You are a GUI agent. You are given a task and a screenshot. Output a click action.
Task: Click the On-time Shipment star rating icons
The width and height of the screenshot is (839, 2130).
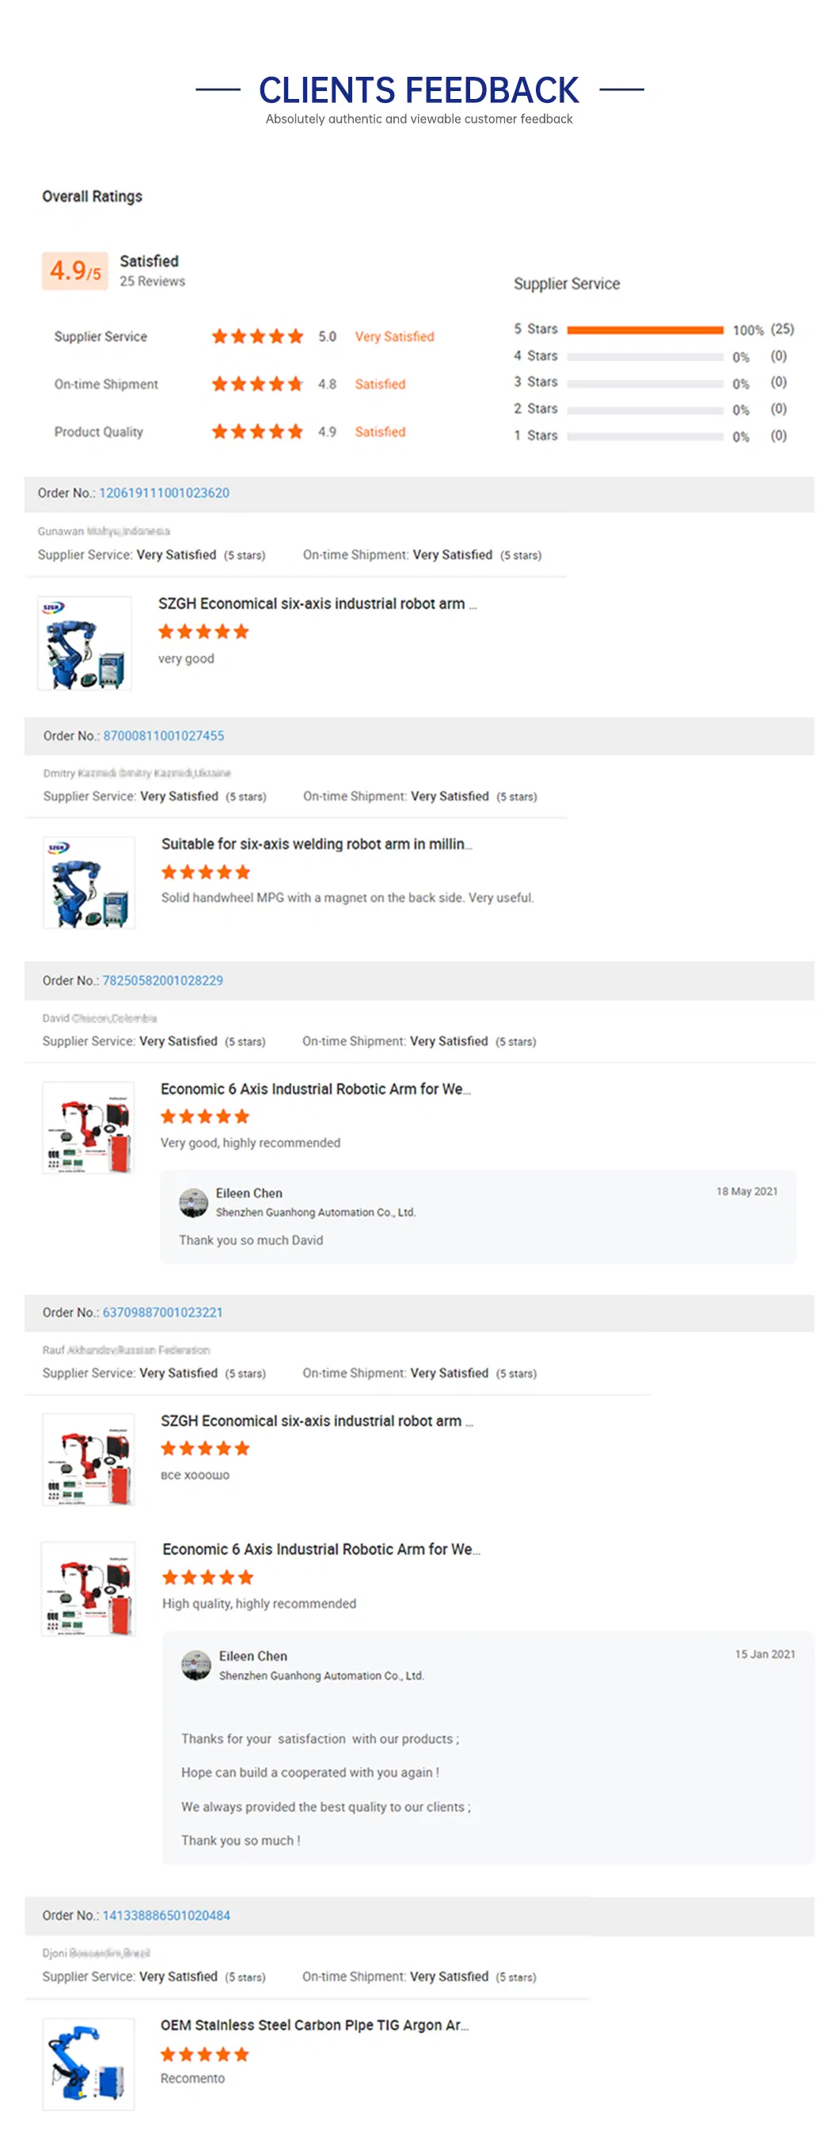coord(257,384)
